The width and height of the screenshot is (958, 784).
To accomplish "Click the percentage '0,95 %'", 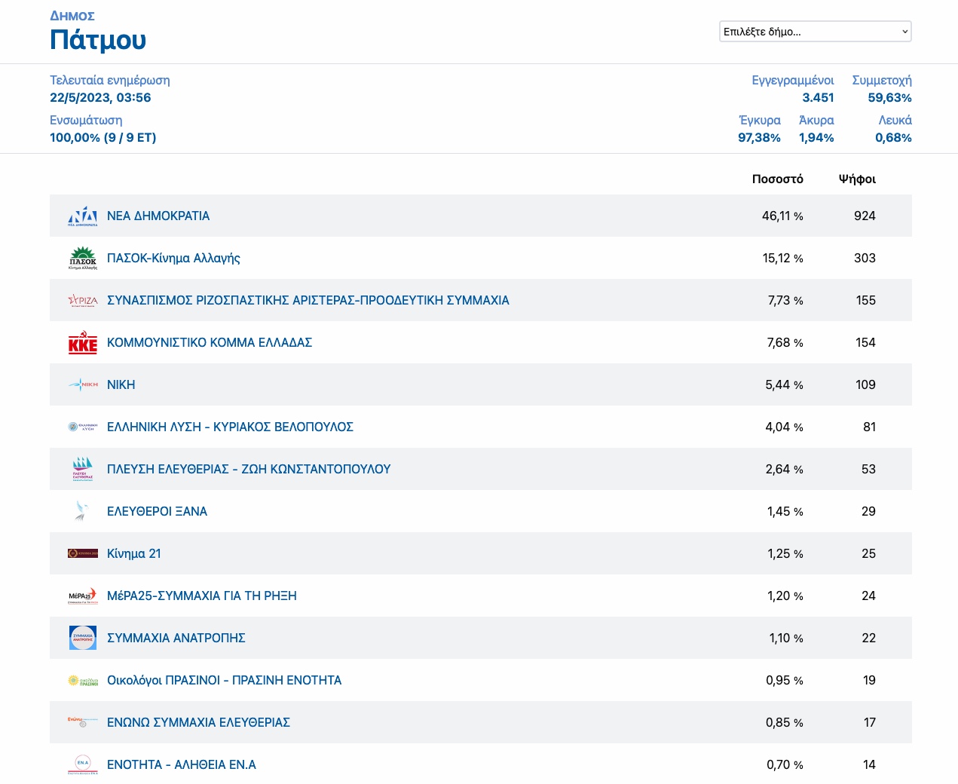I will pos(785,680).
